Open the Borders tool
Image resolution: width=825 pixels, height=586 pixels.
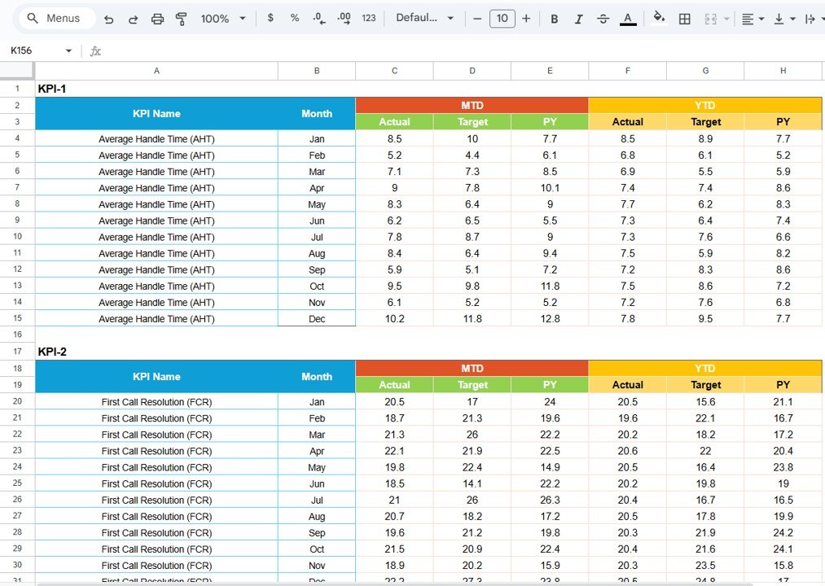tap(684, 18)
